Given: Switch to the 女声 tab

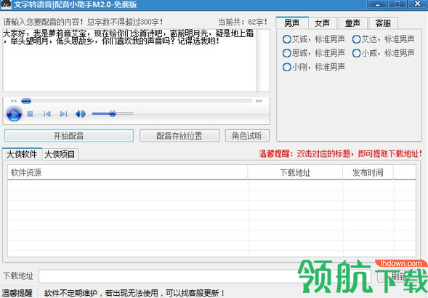Looking at the screenshot, I should coord(323,23).
